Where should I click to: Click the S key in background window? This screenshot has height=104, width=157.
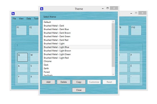pos(34,68)
